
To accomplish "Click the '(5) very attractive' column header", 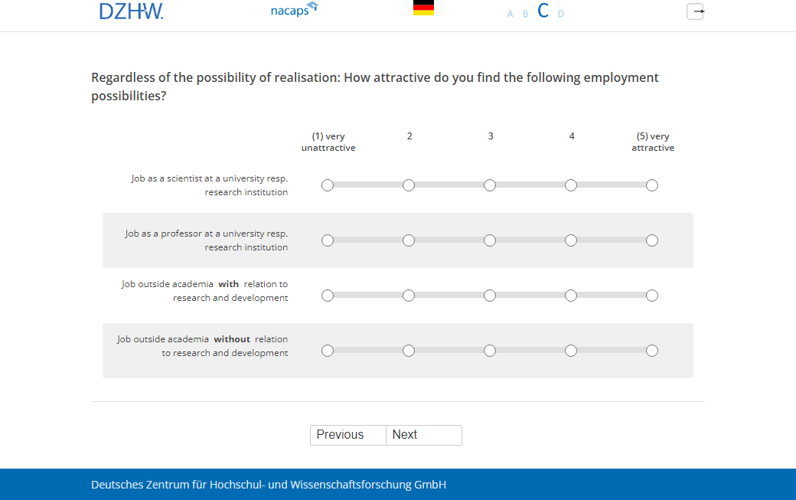I will coord(653,142).
